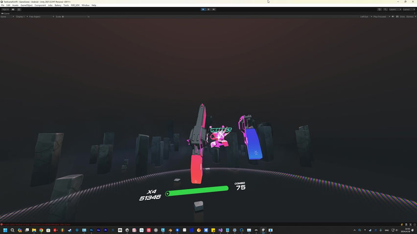
Task: Open the Undo History icon
Action: click(x=379, y=10)
